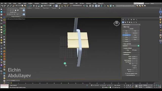Toggle Generate Mapping Coords checkbox
162x91 pixels.
coord(126,74)
